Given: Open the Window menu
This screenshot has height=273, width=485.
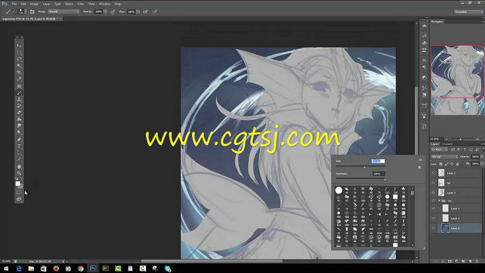Looking at the screenshot, I should [104, 4].
